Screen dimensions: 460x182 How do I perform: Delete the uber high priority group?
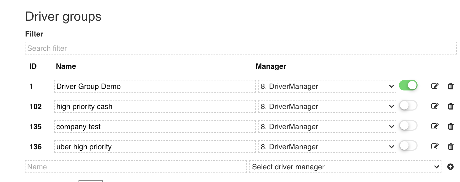tap(450, 147)
